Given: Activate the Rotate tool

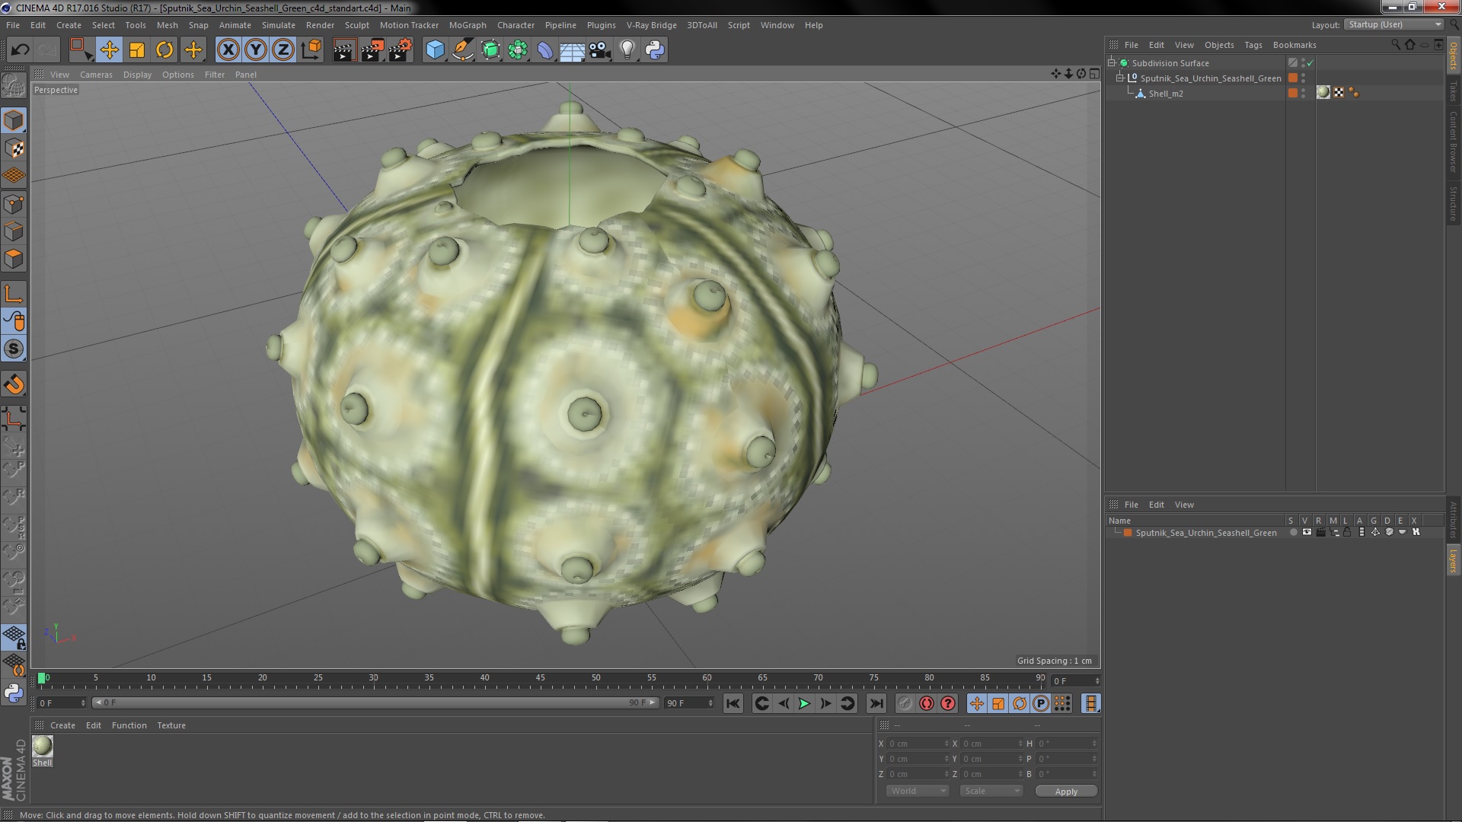Looking at the screenshot, I should pyautogui.click(x=164, y=50).
